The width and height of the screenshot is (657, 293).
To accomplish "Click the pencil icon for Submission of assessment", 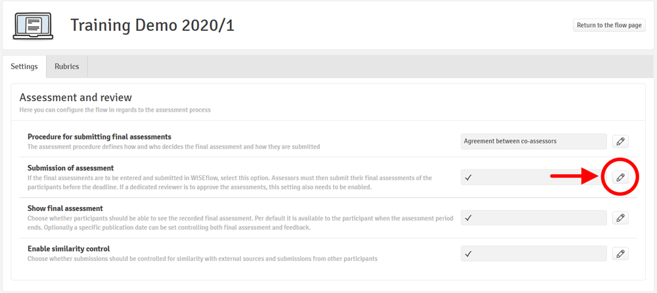I will (x=620, y=177).
